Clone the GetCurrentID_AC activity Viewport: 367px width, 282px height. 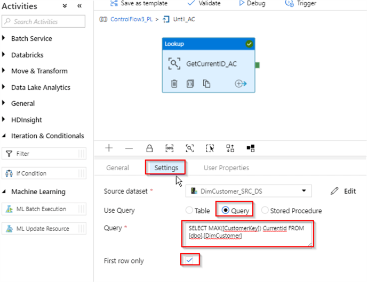[x=206, y=84]
